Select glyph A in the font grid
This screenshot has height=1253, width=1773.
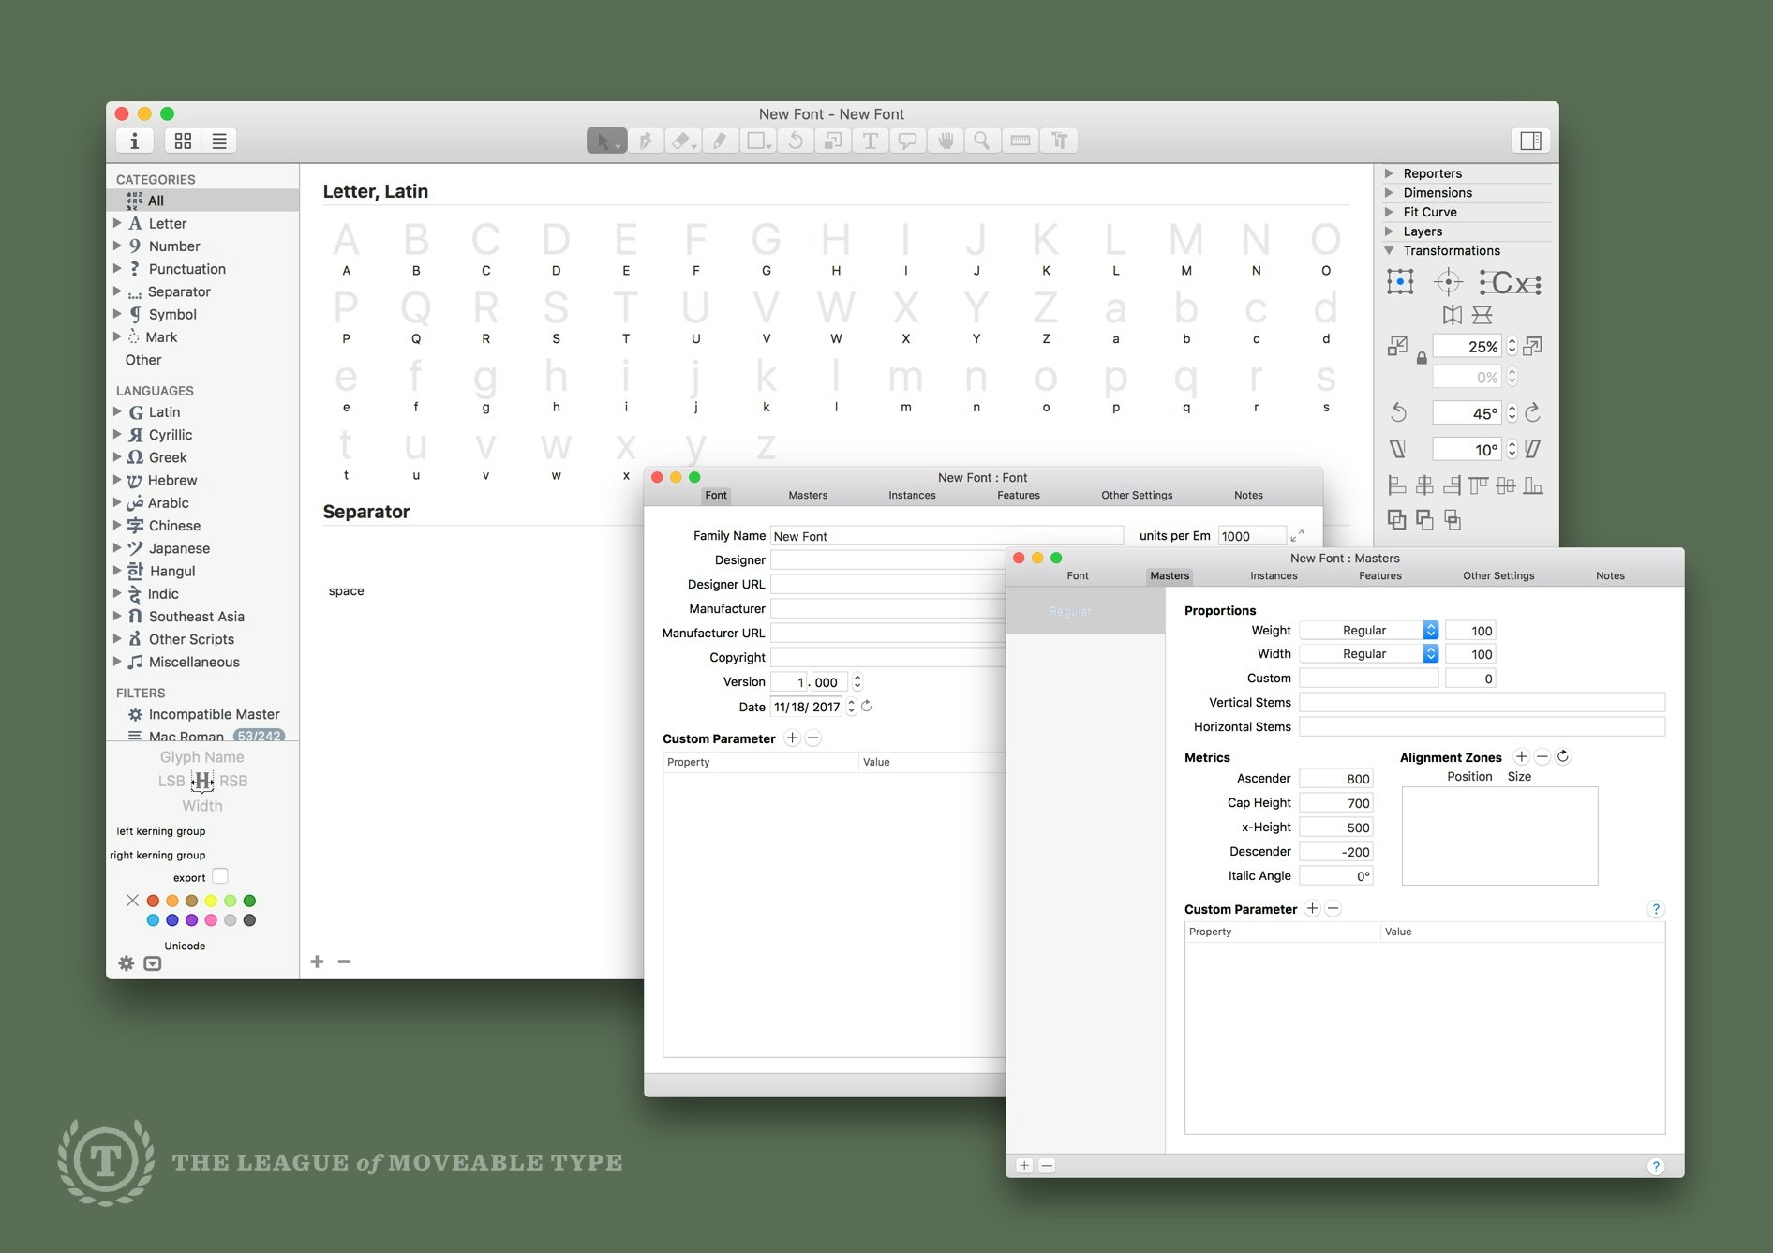346,248
